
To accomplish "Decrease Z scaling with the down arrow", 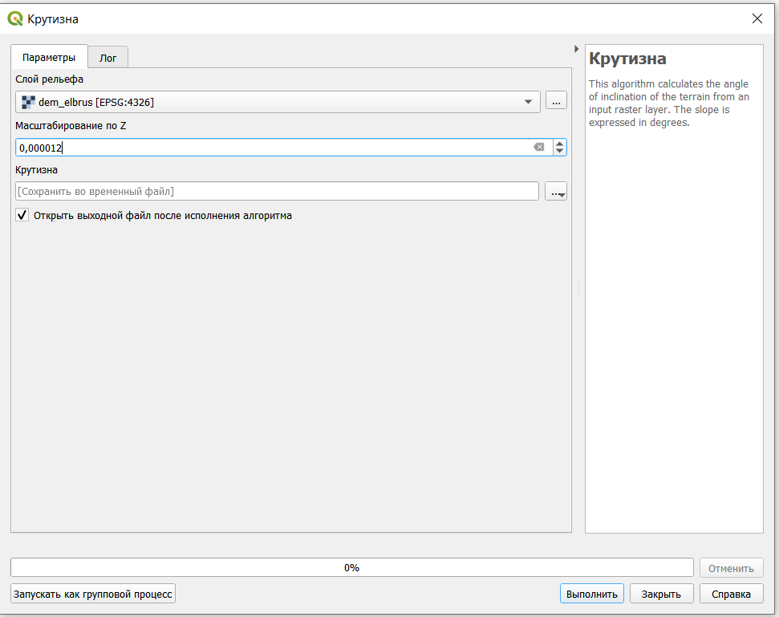I will (x=559, y=151).
